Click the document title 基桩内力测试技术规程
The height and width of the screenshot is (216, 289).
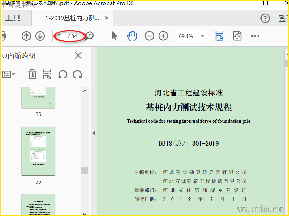[x=189, y=107]
